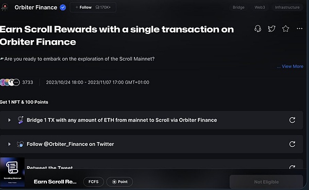Select the Web3 category tag

click(x=260, y=7)
